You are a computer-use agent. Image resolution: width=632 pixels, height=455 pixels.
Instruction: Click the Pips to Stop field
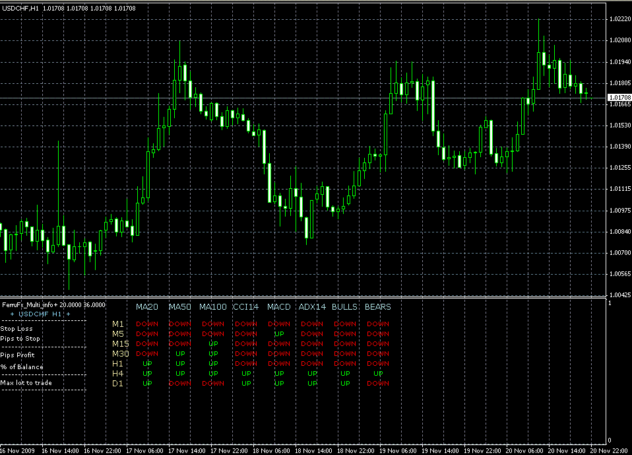point(18,339)
